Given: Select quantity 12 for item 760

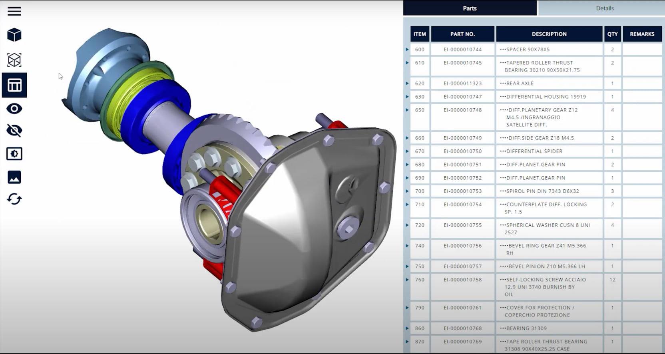Looking at the screenshot, I should click(x=612, y=280).
